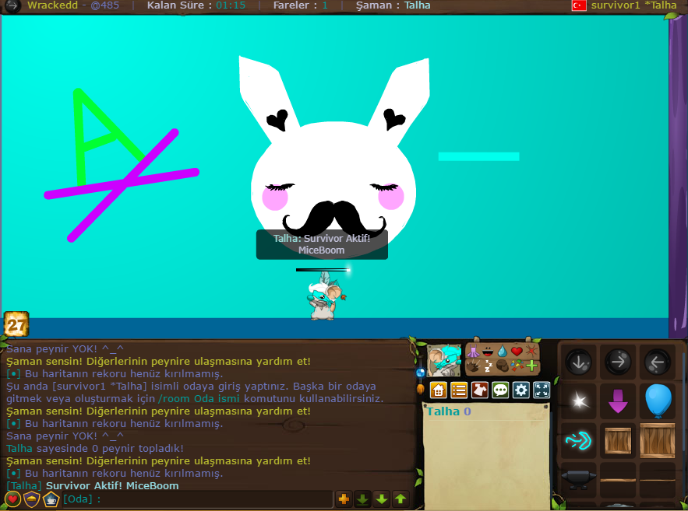Viewport: 688px width, 511px height.
Task: Click the 'Survivor Aktif! MiceBoom' speech bubble
Action: [322, 244]
